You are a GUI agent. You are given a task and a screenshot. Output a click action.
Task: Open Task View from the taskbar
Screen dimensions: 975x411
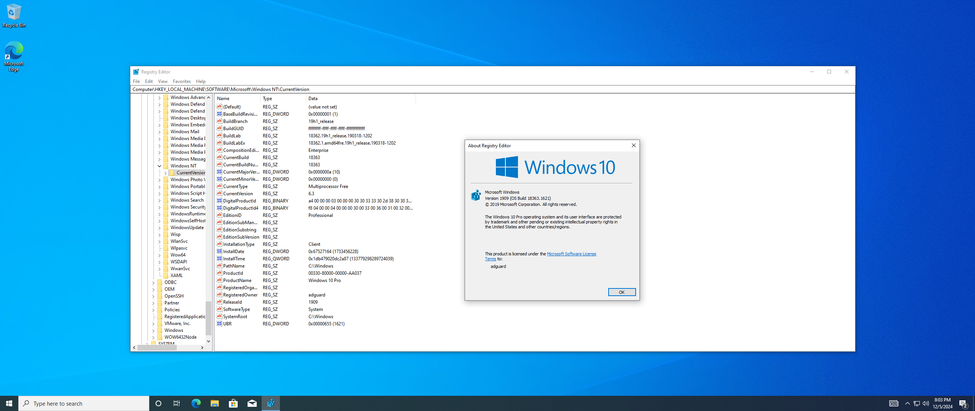click(177, 403)
